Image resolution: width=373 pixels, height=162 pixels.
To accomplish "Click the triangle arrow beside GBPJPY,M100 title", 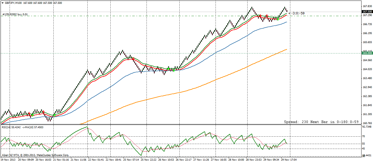I will coord(2,3).
